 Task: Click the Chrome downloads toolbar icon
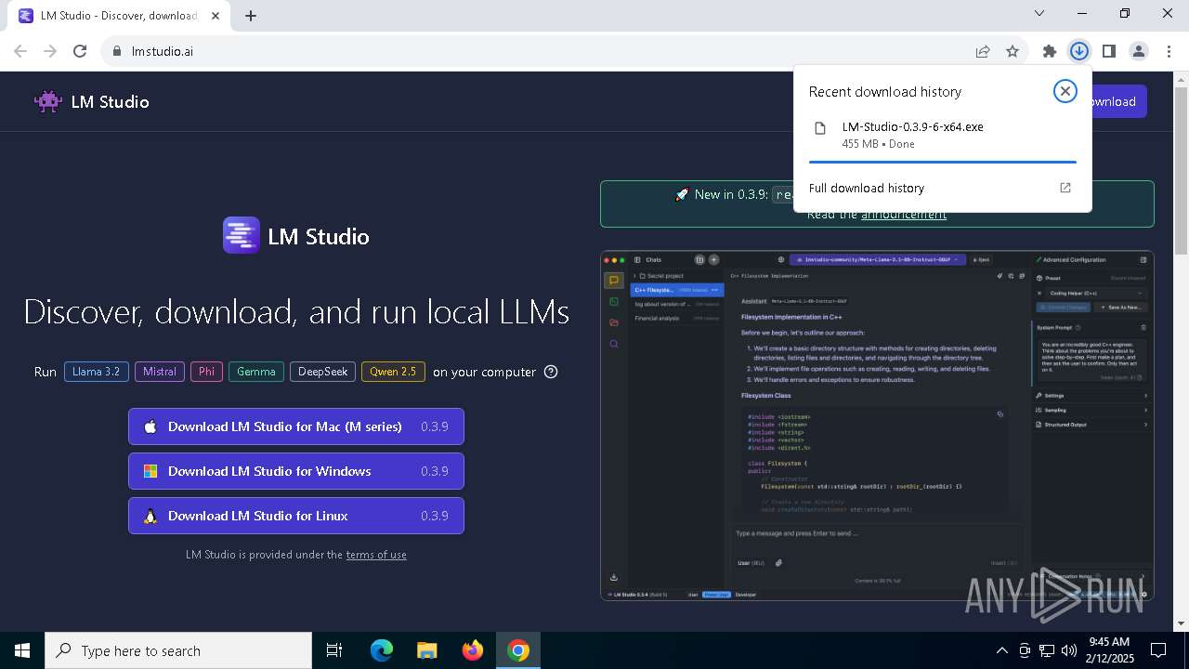(1078, 51)
